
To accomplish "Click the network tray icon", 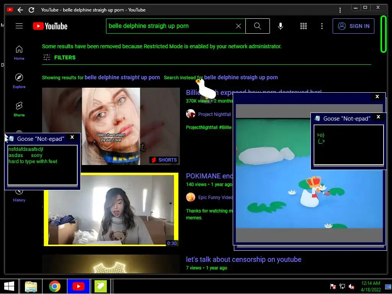I will pos(342,286).
